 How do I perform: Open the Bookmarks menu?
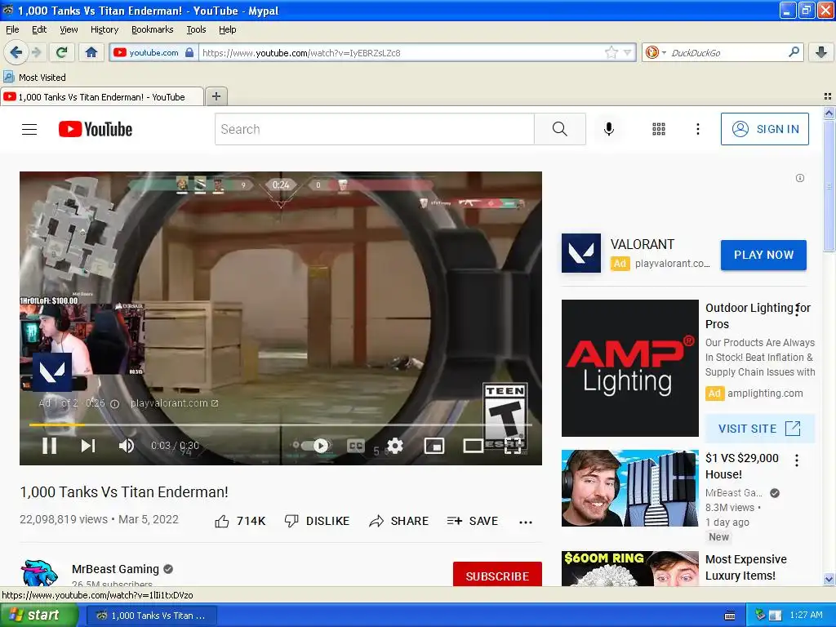(x=153, y=29)
